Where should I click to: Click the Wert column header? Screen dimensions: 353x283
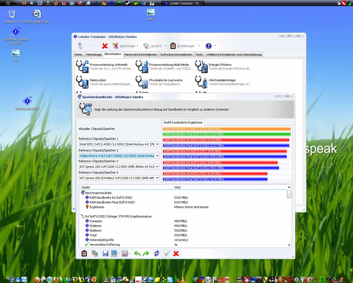[x=229, y=187]
